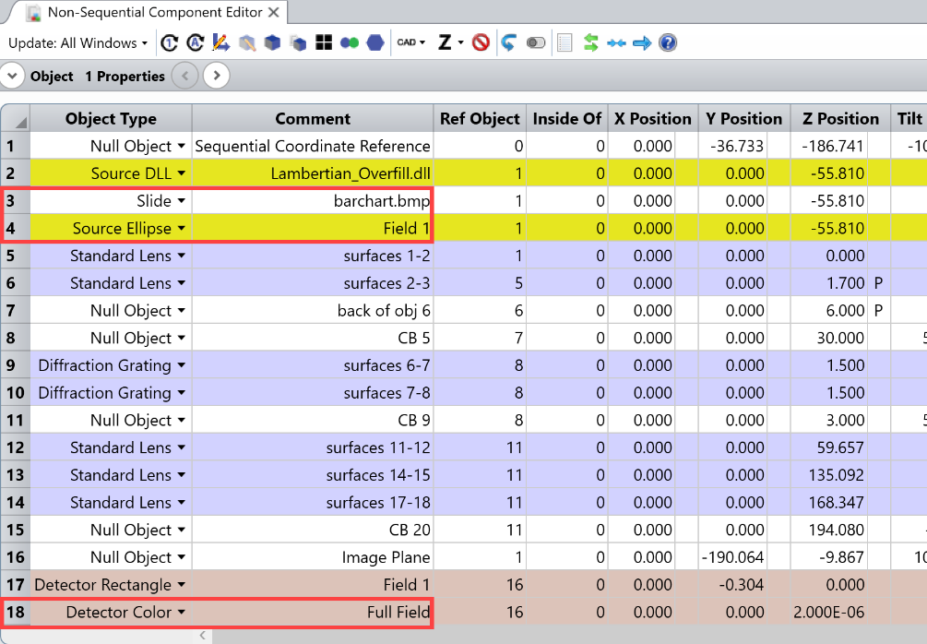Click the blue inward-pointing arrows icon
Screen dimensions: 927x644
tap(616, 42)
